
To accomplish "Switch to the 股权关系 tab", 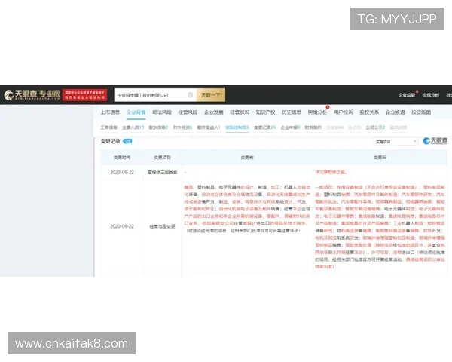I will tap(369, 112).
